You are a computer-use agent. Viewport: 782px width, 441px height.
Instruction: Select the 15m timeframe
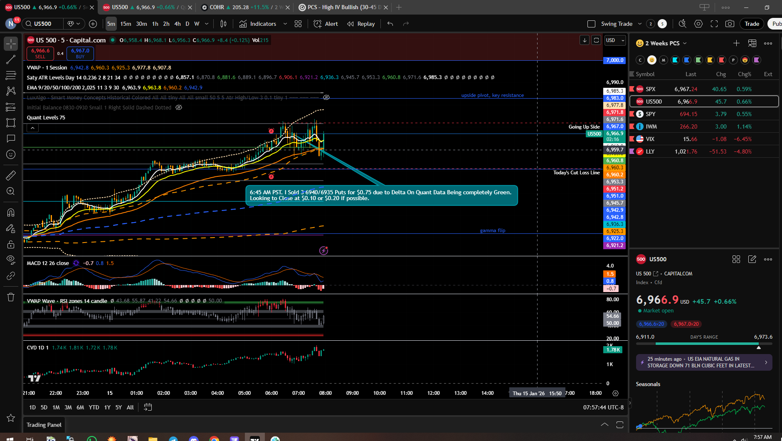pyautogui.click(x=126, y=24)
